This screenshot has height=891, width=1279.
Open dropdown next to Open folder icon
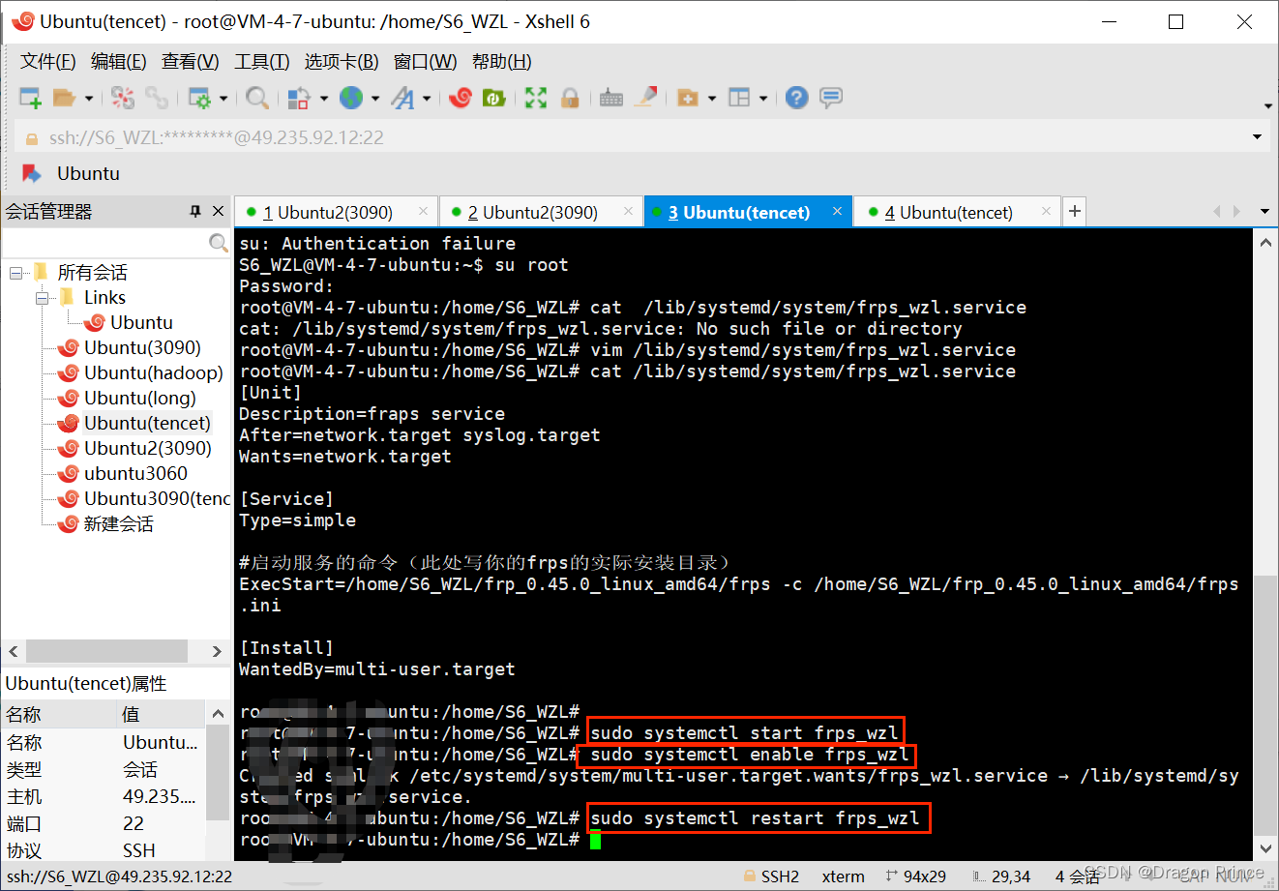click(x=88, y=98)
